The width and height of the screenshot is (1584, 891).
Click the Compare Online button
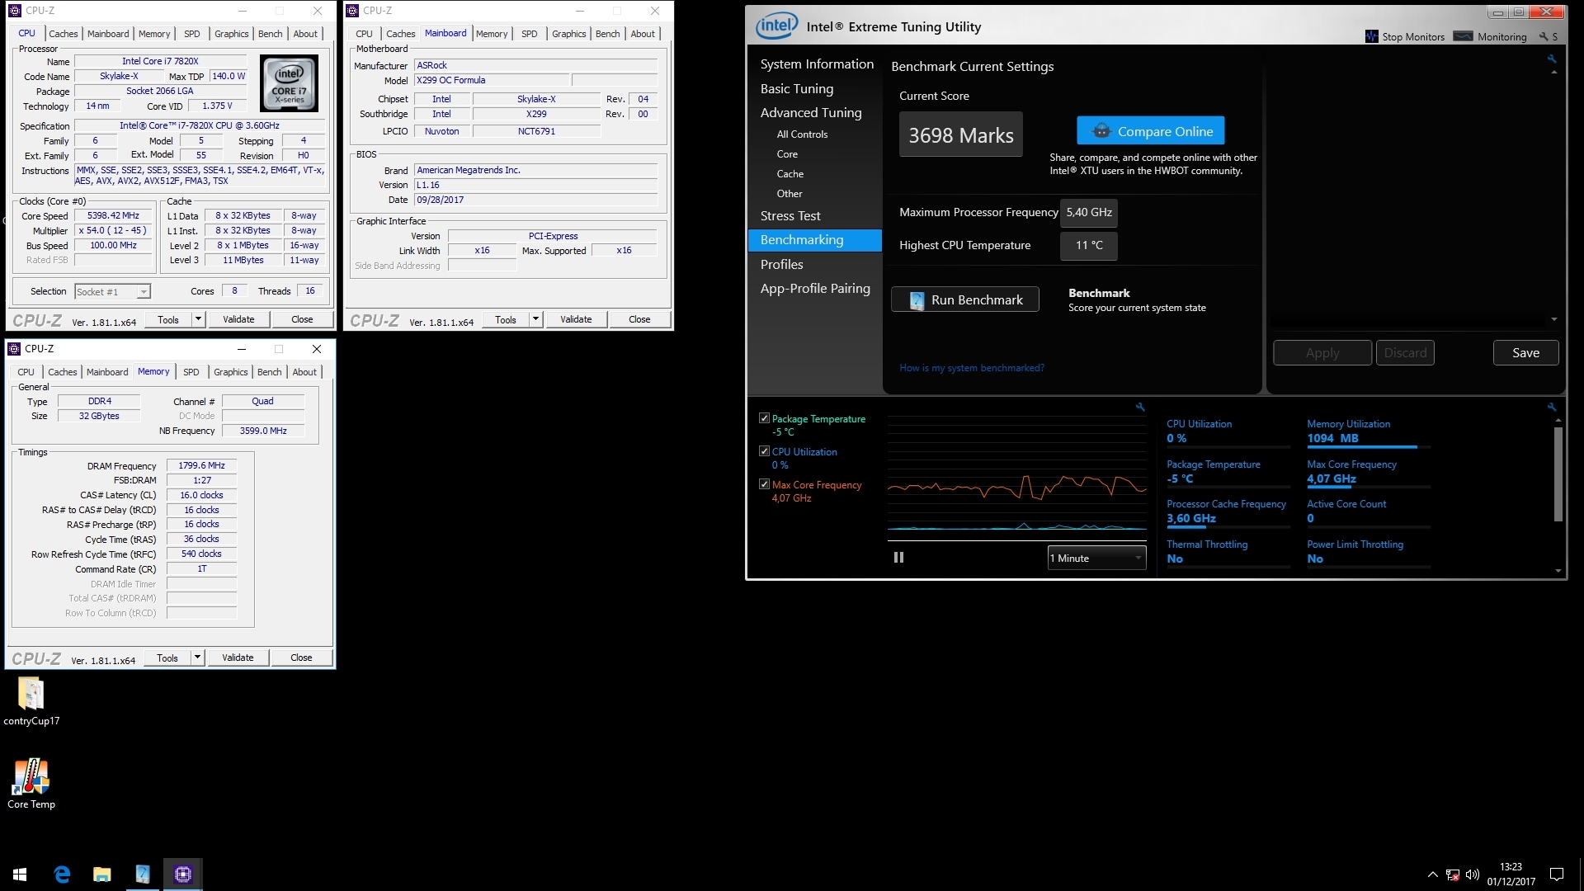pos(1150,131)
